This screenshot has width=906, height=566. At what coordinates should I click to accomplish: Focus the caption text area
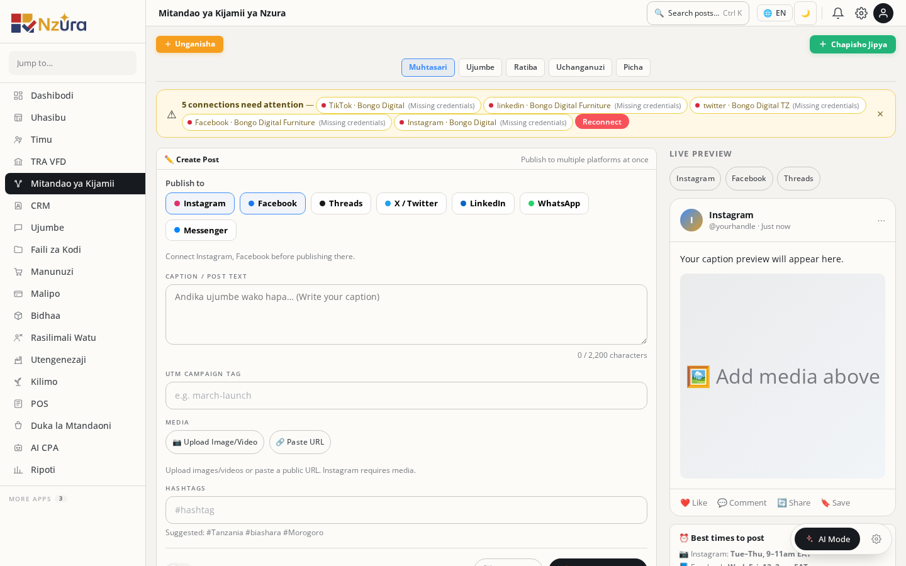point(406,314)
